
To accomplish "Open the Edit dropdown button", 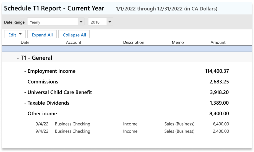I will (x=15, y=35).
